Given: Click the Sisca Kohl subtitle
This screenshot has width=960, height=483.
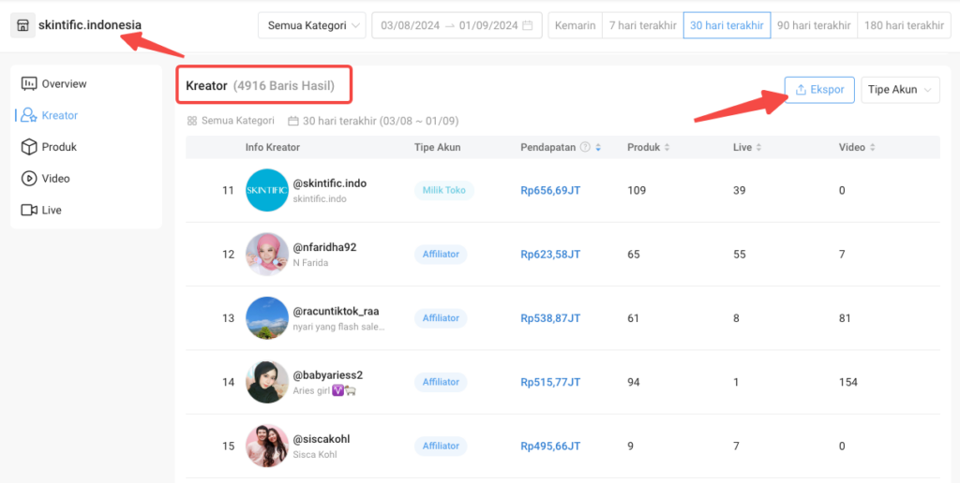Looking at the screenshot, I should pyautogui.click(x=315, y=455).
